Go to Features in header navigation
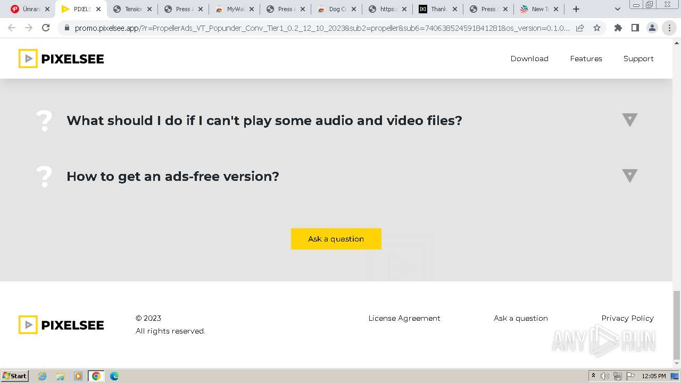This screenshot has height=383, width=681. 586,59
